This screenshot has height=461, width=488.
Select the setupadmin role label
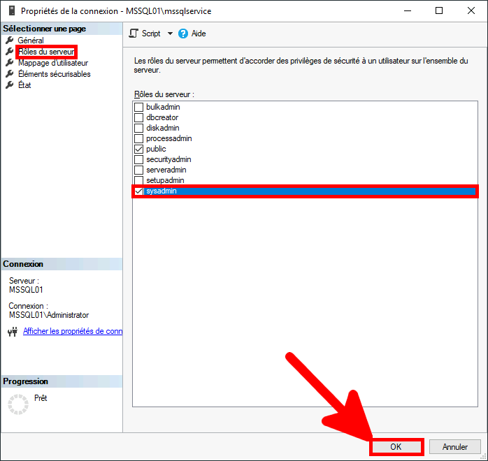(x=165, y=180)
